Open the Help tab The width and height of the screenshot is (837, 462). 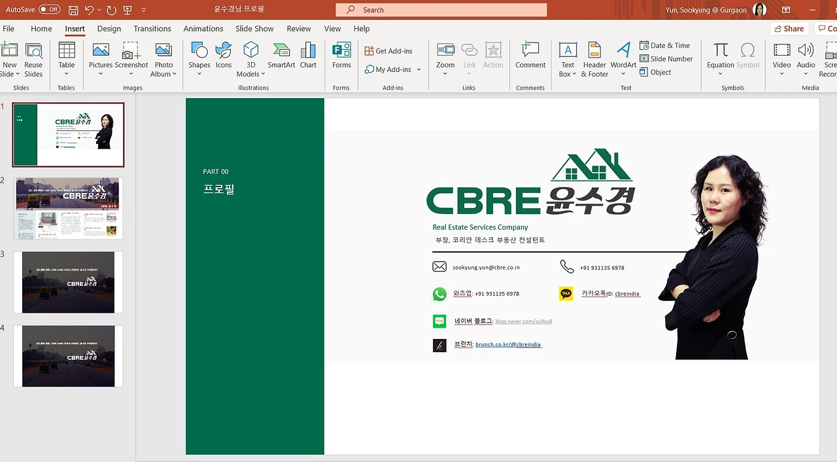click(362, 29)
